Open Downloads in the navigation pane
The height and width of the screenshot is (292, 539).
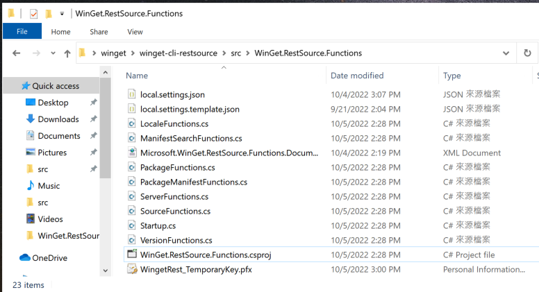click(x=58, y=119)
